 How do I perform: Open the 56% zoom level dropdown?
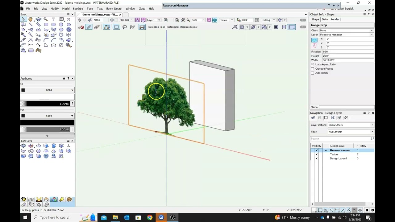(203, 20)
